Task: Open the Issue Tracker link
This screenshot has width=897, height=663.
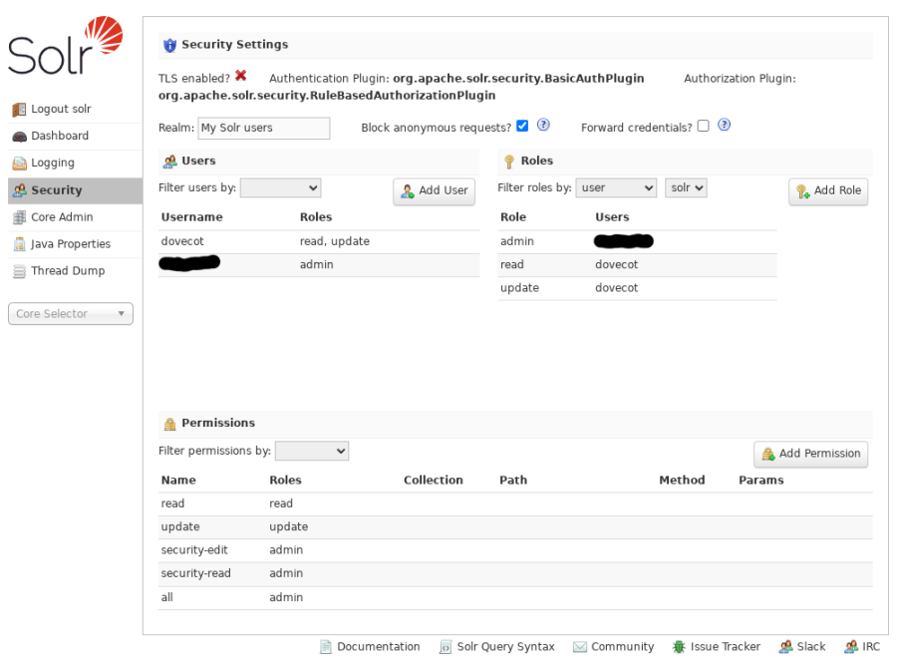Action: coord(717,647)
